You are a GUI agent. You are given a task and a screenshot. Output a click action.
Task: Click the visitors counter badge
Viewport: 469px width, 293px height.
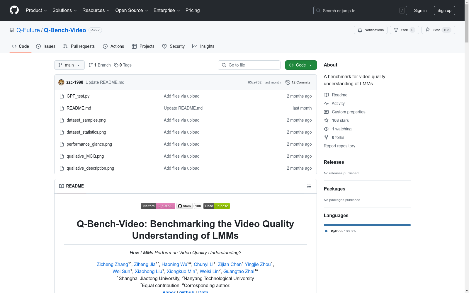pyautogui.click(x=158, y=206)
